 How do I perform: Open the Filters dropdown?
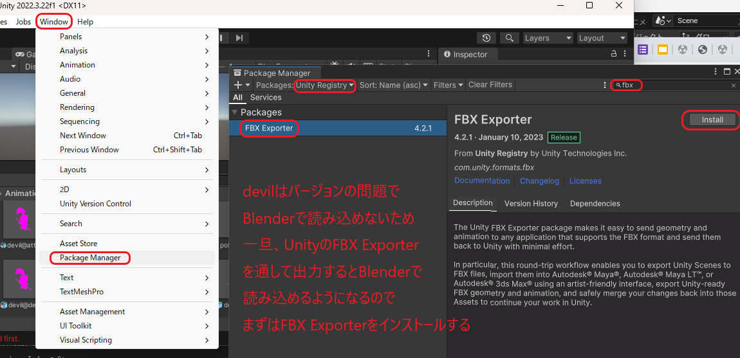click(x=448, y=85)
